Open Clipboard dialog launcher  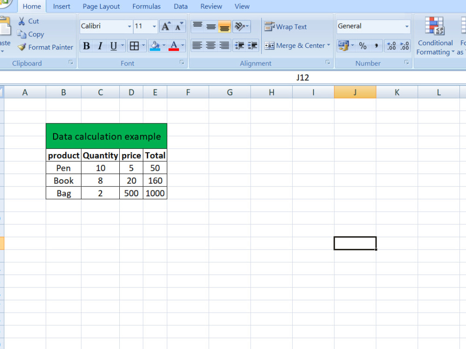tap(71, 62)
